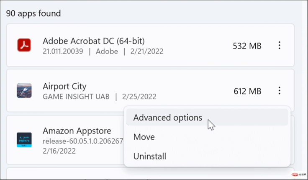
Task: Open three-dot menu for Adobe Acrobat DC
Action: click(279, 45)
